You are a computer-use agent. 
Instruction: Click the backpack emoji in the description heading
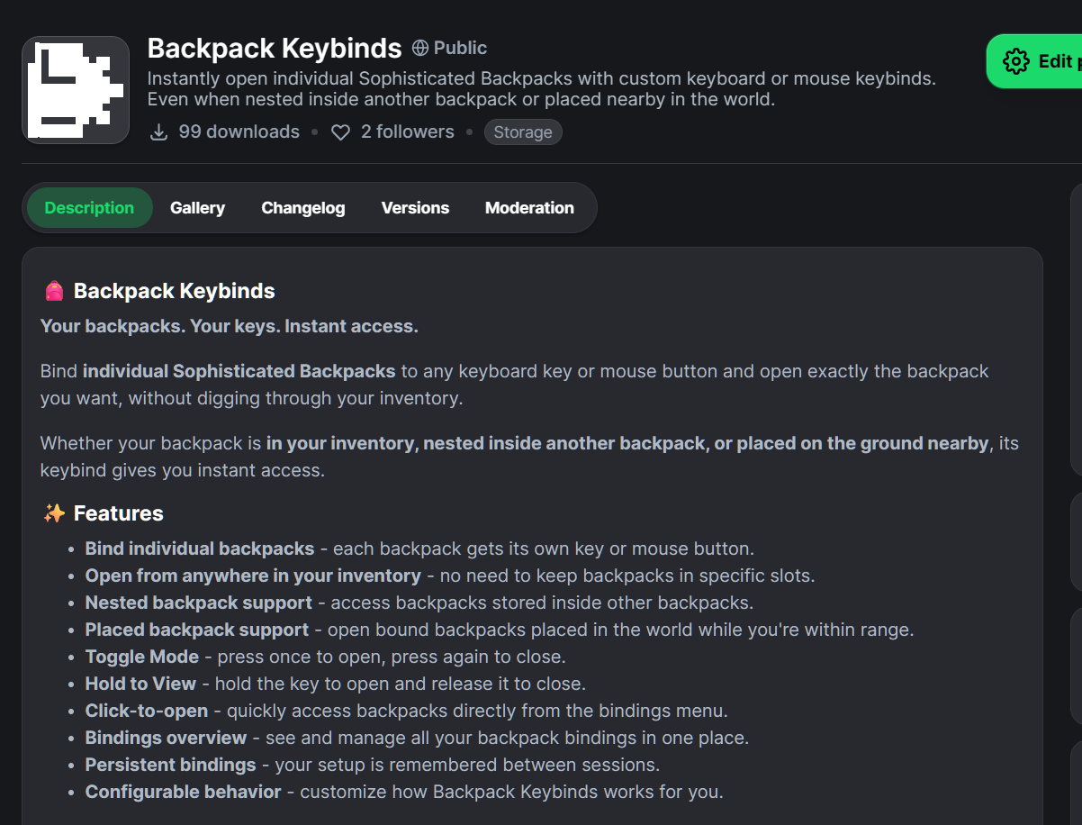click(54, 291)
